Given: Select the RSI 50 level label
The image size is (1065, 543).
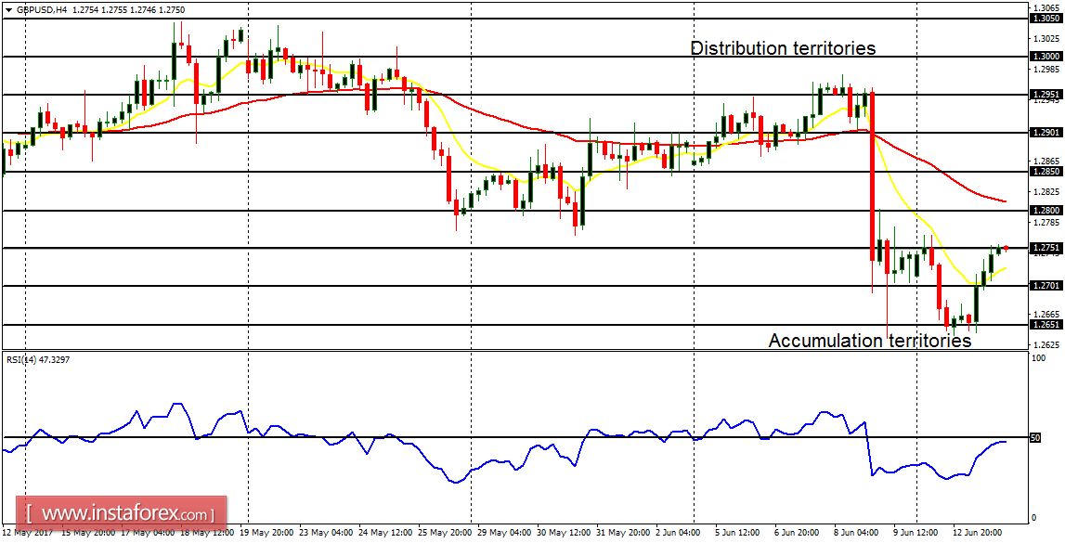Looking at the screenshot, I should [x=1036, y=438].
